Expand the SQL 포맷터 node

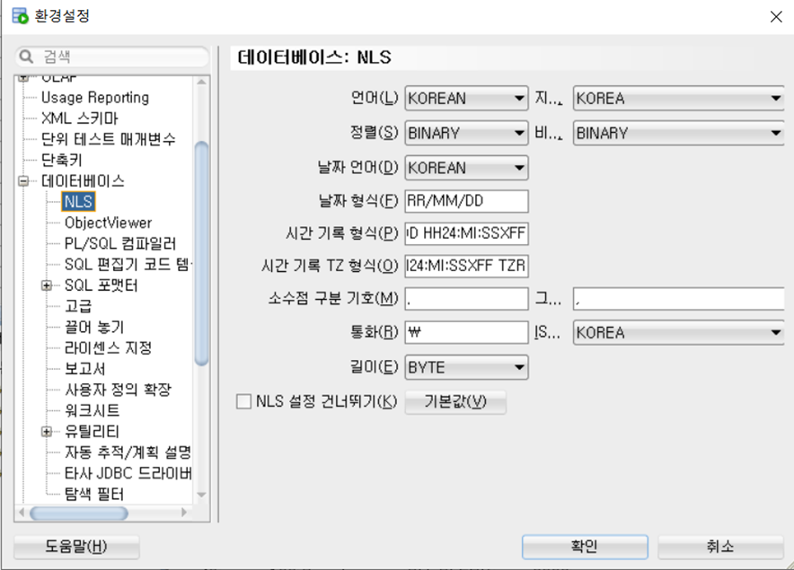(x=47, y=285)
